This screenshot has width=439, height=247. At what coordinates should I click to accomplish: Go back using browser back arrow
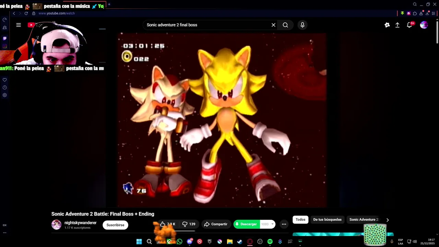click(14, 13)
